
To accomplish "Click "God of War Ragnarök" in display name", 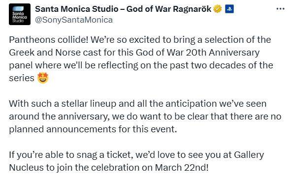I will point(169,9).
